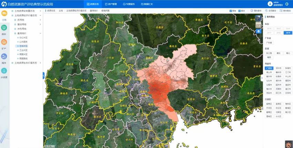Toggle the 国省 boundary checkbox
Screen dimensions: 293x148
231,11
